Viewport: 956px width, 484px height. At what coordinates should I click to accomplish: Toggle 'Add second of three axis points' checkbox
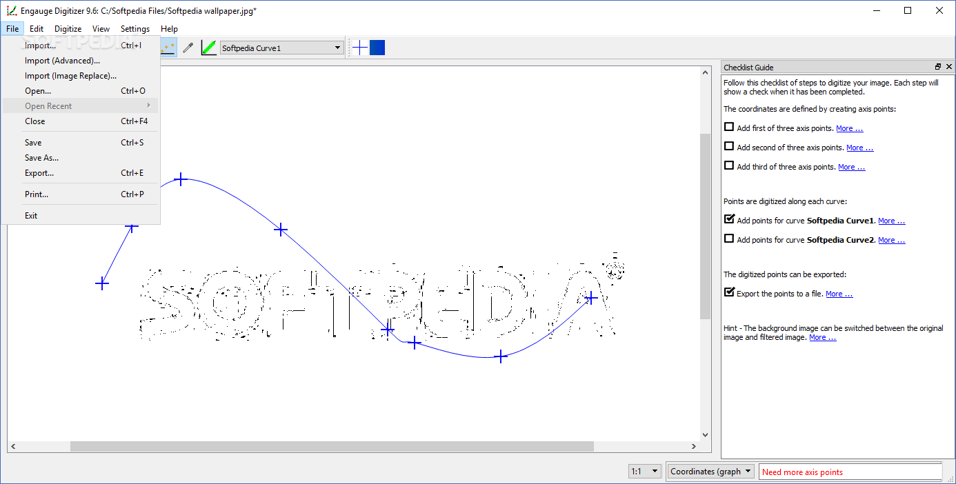[x=729, y=146]
